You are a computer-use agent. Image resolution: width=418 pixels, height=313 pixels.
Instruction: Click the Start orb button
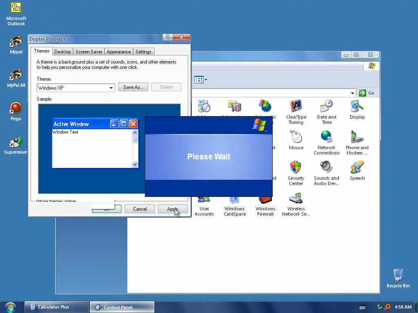10,307
